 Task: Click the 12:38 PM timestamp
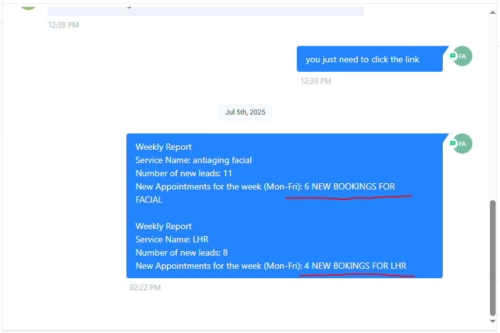point(64,25)
